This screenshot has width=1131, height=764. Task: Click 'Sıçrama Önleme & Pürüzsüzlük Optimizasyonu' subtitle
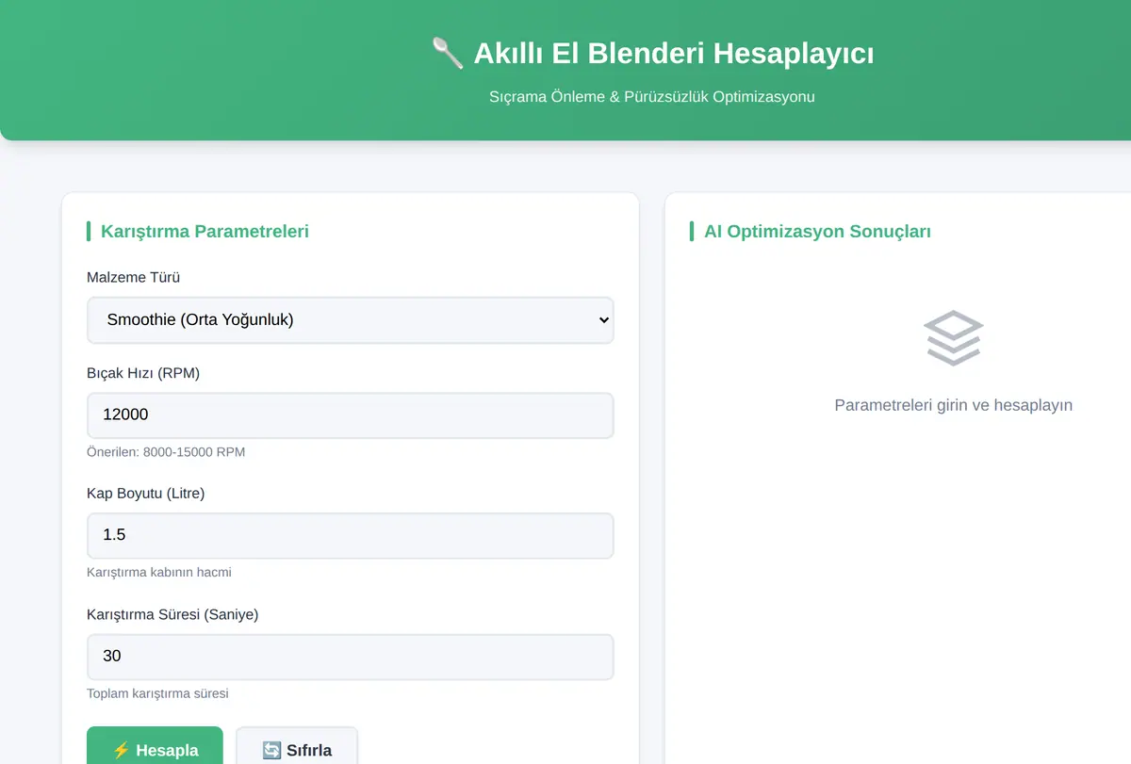coord(652,97)
